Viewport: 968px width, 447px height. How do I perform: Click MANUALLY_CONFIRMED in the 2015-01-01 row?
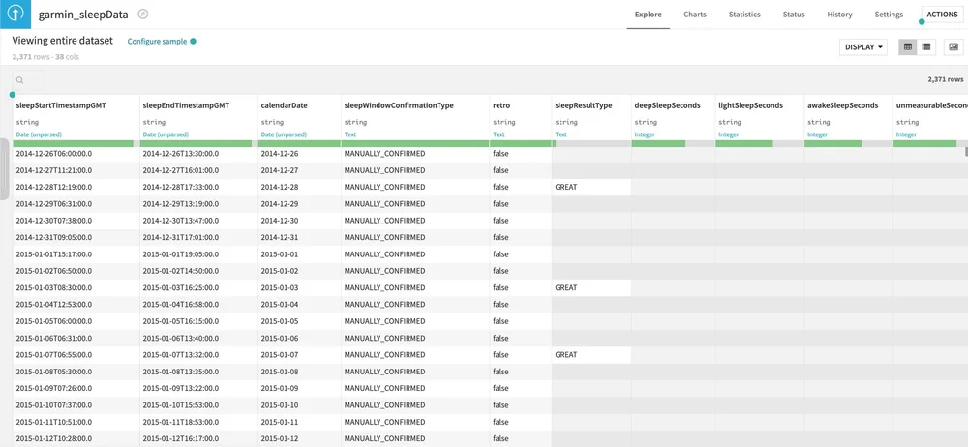(384, 253)
